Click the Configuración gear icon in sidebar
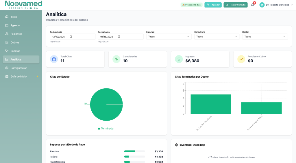This screenshot has width=296, height=163. pyautogui.click(x=7, y=68)
